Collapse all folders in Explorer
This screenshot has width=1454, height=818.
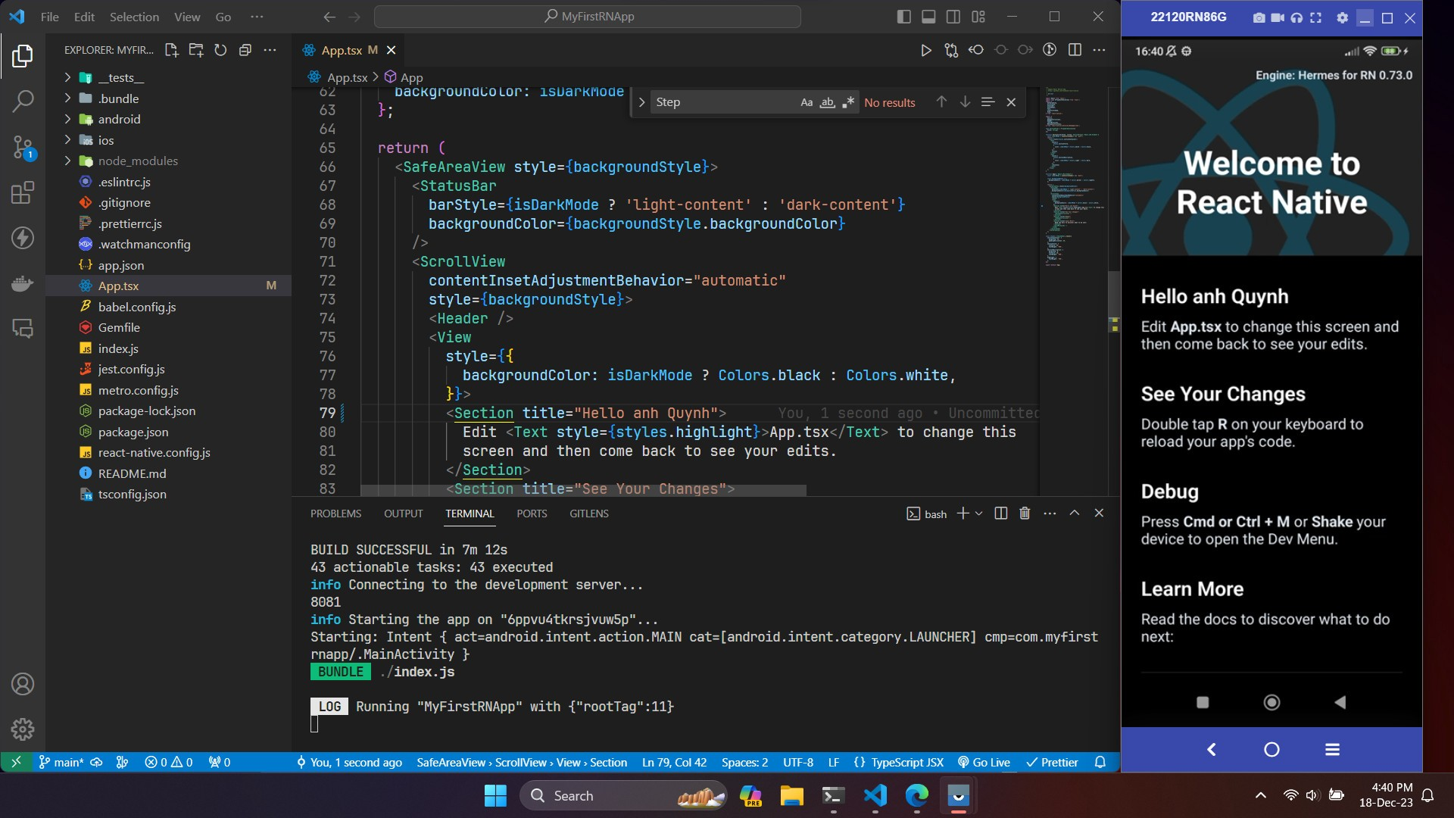[x=245, y=50]
